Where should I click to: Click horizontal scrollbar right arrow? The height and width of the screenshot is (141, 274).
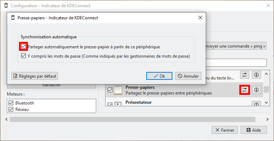(x=268, y=120)
